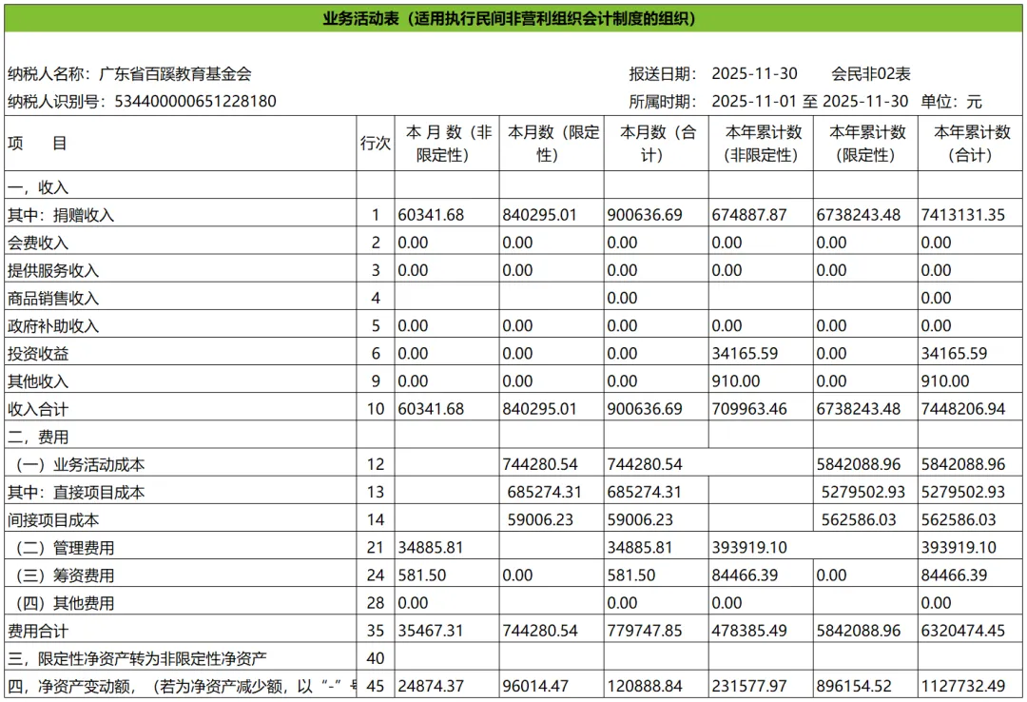Viewport: 1027px width, 702px height.
Task: Click line number 24 in 筹资费用 row
Action: (x=376, y=575)
